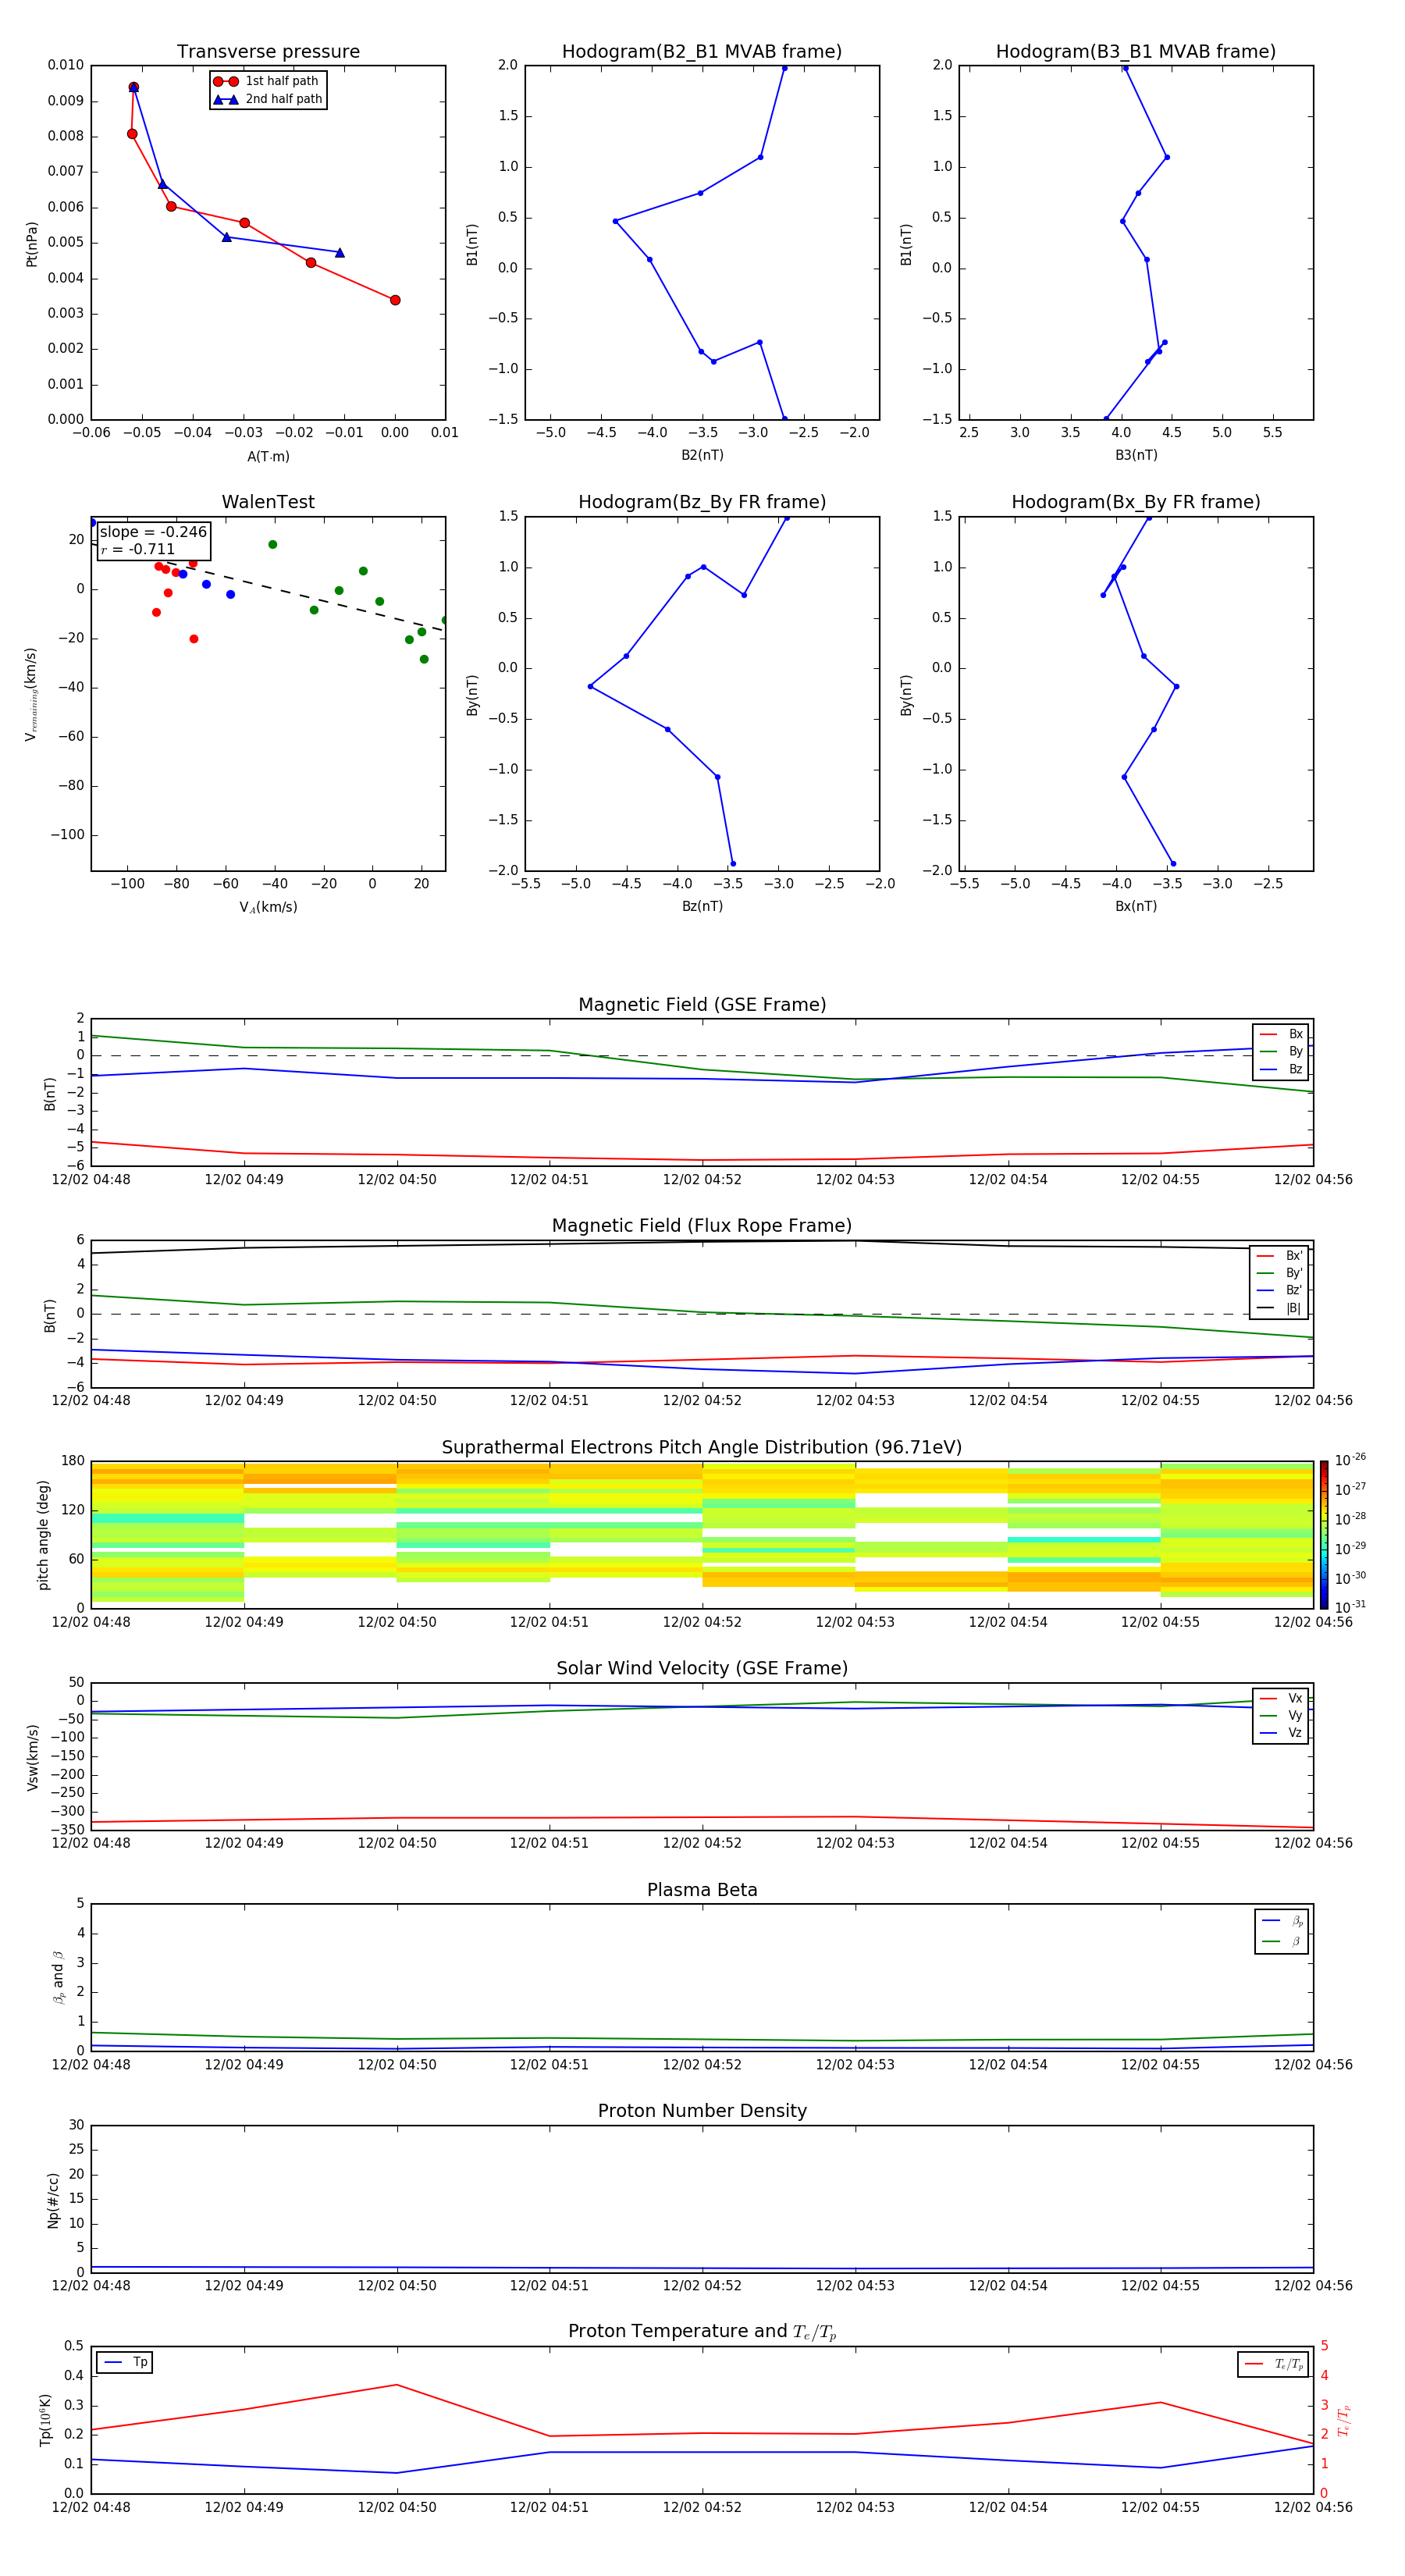Click the "Hodogram(B2_B1 MVAB frame)" title

tap(702, 51)
